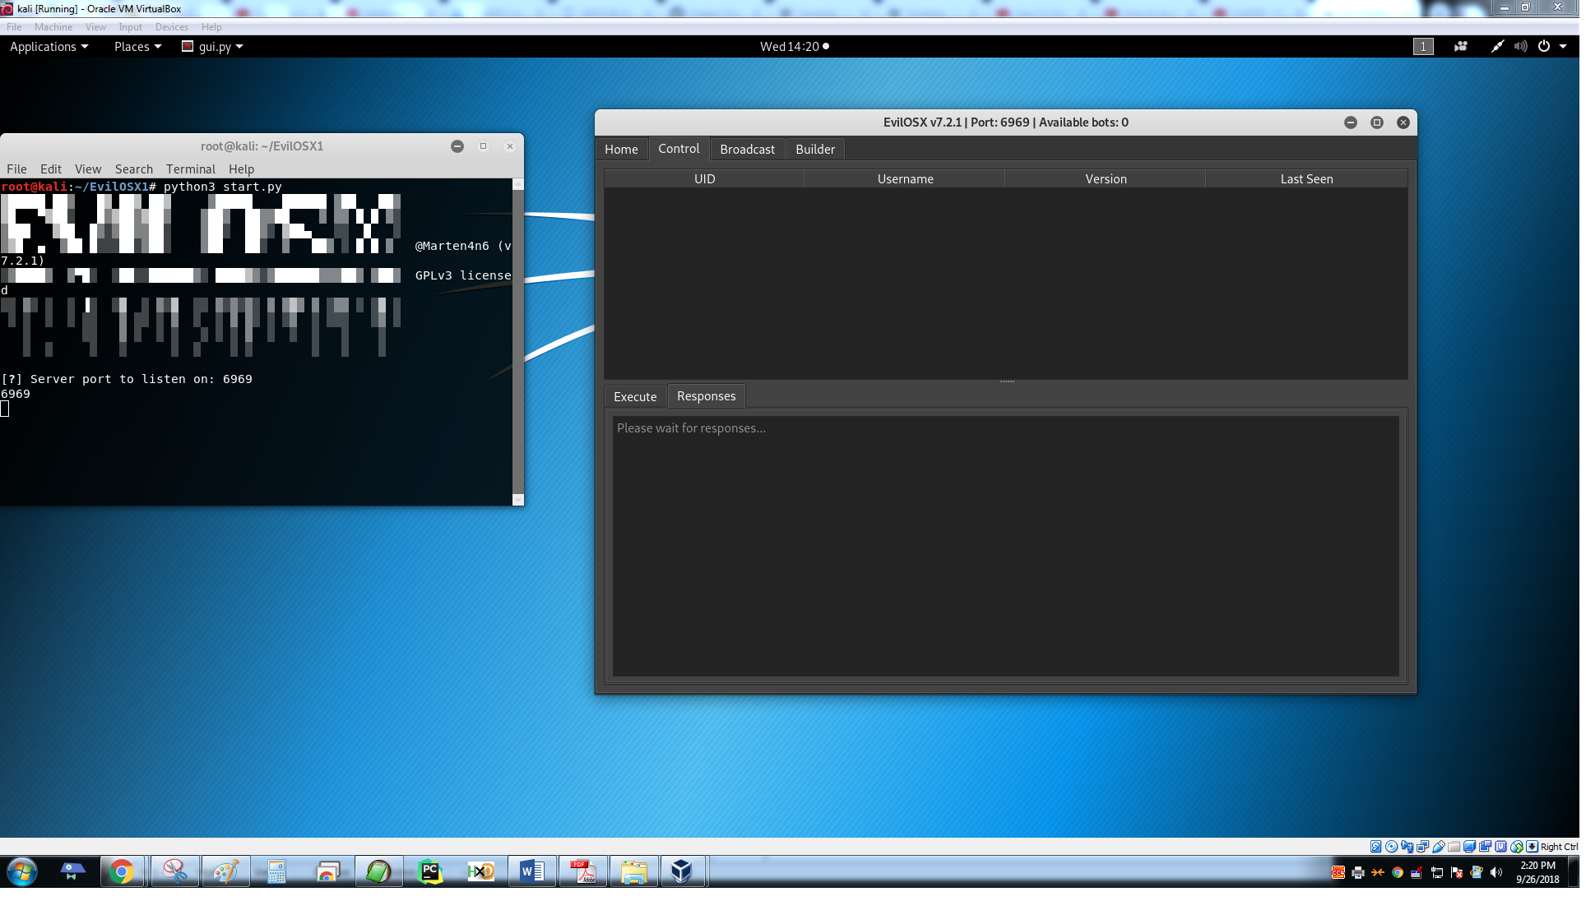Expand the Applications menu
The width and height of the screenshot is (1586, 901).
tap(49, 47)
